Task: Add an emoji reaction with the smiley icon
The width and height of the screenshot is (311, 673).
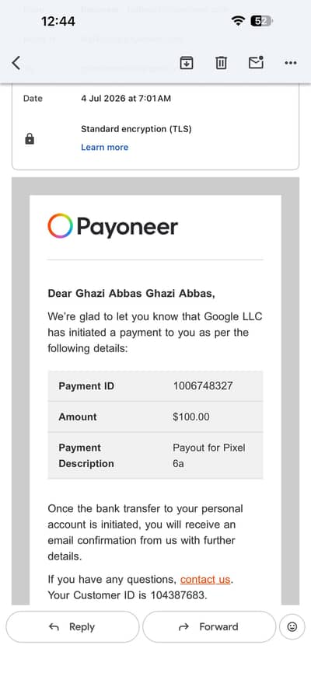Action: pos(292,626)
